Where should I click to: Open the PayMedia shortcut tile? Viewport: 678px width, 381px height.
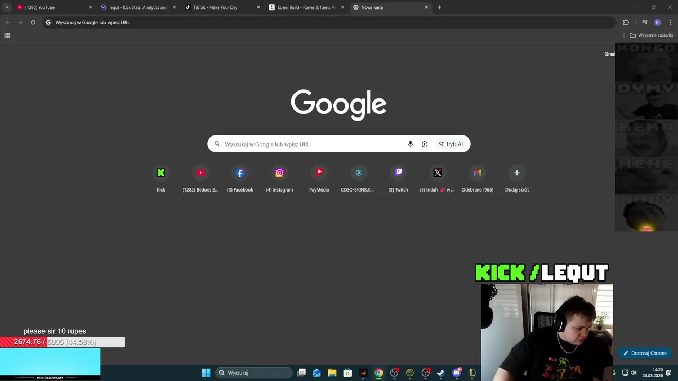pyautogui.click(x=319, y=179)
